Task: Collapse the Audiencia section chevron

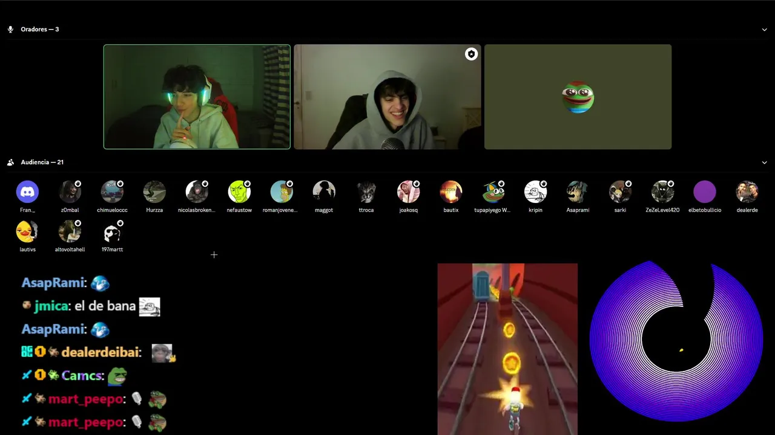Action: pos(764,163)
